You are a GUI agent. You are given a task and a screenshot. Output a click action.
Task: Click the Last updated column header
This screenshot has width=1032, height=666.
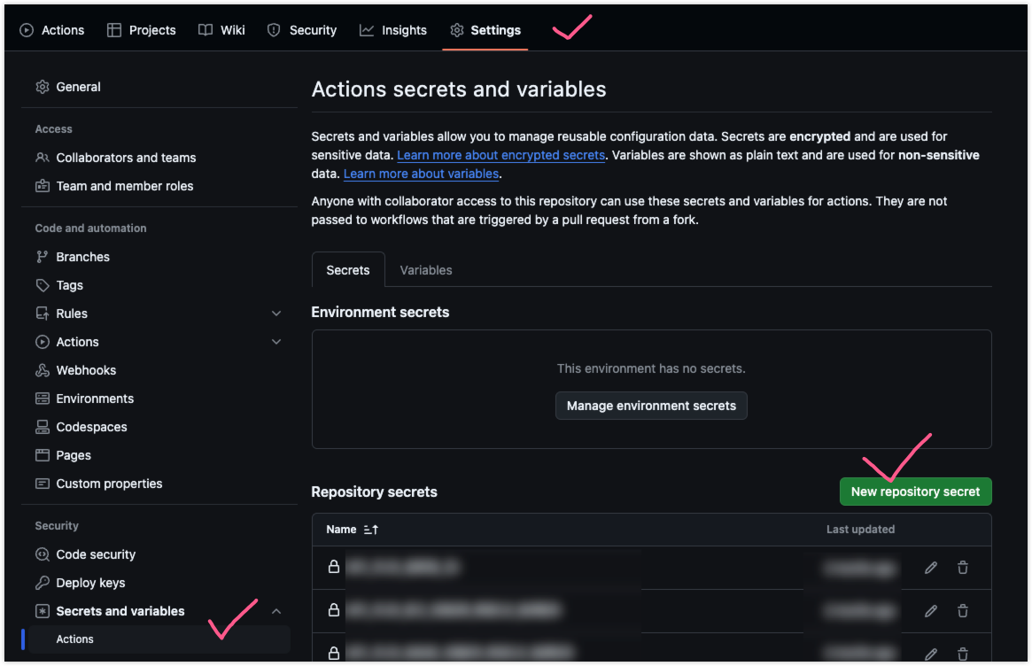pyautogui.click(x=860, y=530)
